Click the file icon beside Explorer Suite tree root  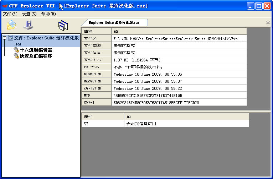tap(11, 38)
